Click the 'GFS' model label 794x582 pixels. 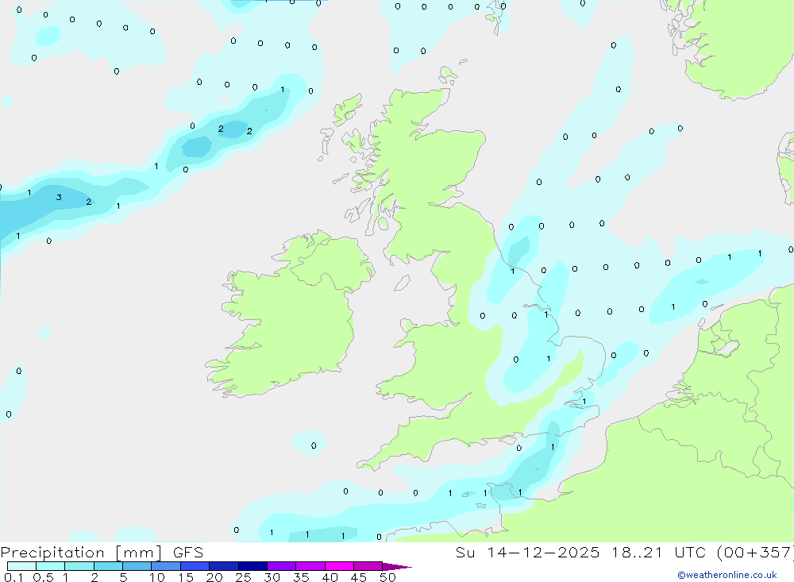point(188,553)
